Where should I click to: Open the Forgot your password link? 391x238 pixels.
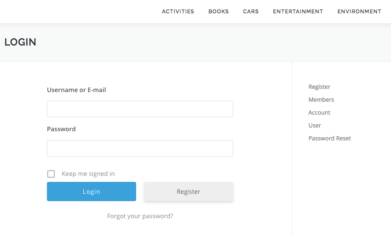tap(140, 216)
